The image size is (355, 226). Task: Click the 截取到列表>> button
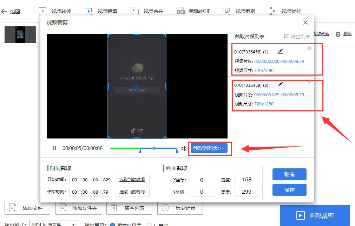pos(209,148)
